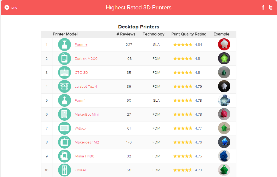The width and height of the screenshot is (277, 177).
Task: Click review count 35
Action: click(x=129, y=73)
